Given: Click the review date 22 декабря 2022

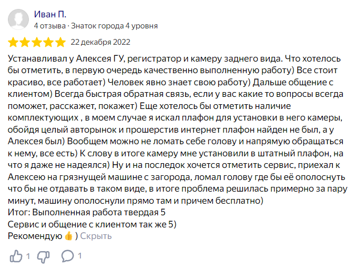Looking at the screenshot, I should click(100, 42).
